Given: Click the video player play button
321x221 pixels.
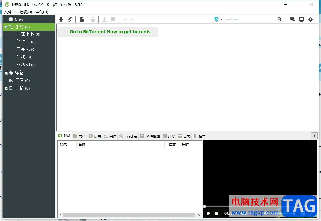Looking at the screenshot, I should click(x=208, y=213).
